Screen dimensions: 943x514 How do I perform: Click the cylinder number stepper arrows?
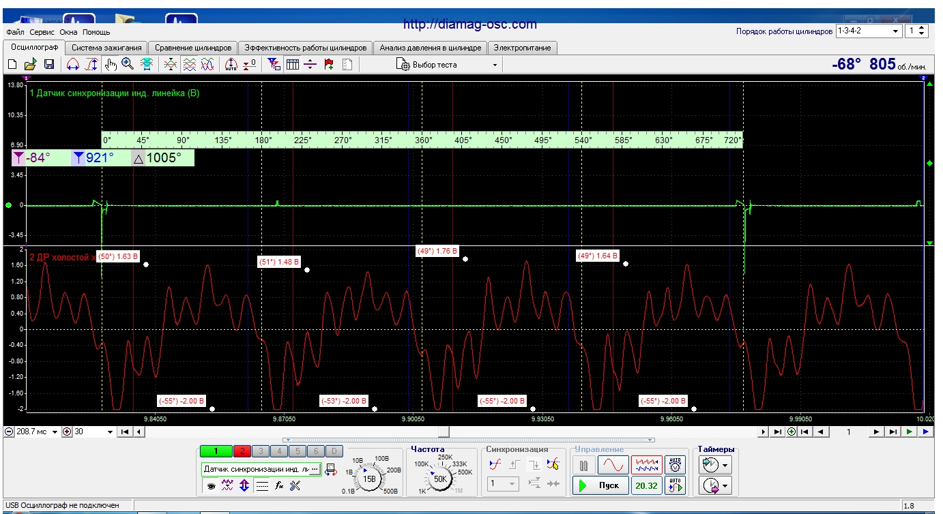coord(923,31)
